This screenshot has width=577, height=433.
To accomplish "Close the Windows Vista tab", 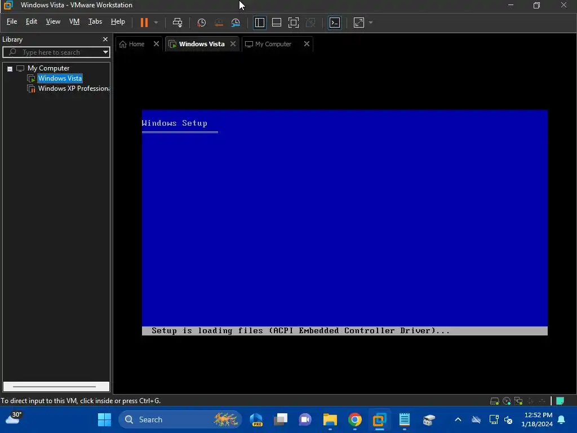I will (233, 44).
